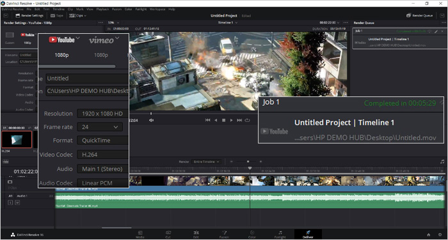Open the Workspace menu
The width and height of the screenshot is (448, 240).
click(157, 9)
